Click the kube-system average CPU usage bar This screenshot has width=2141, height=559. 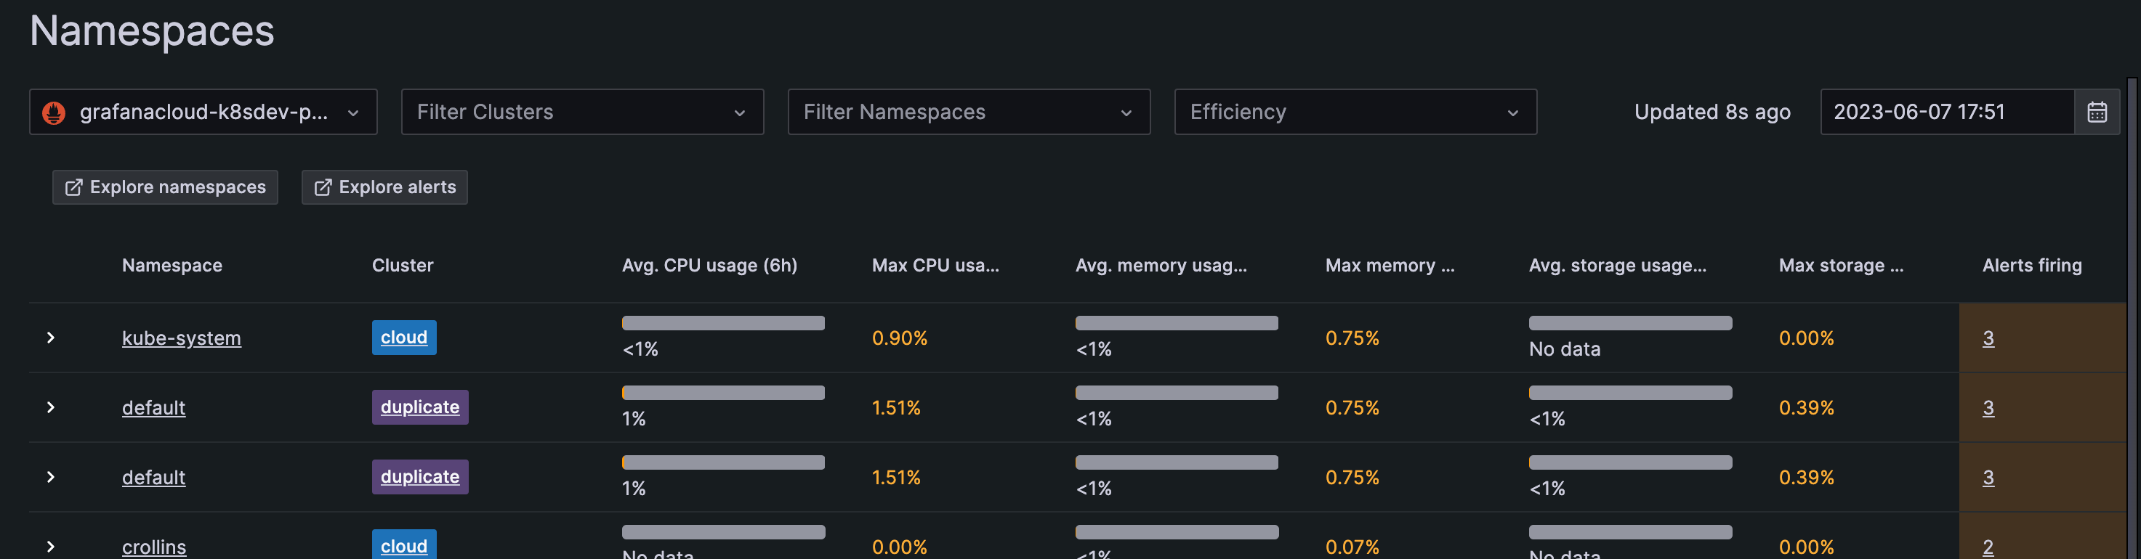723,323
